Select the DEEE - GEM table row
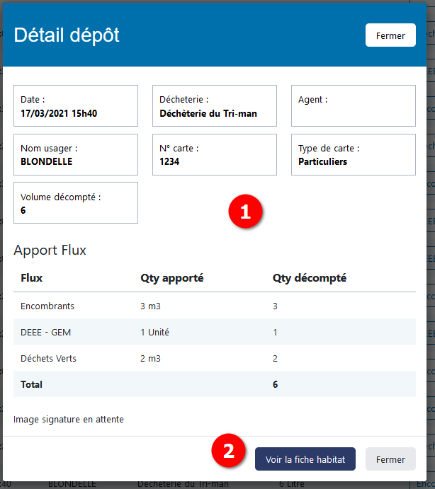 [214, 332]
